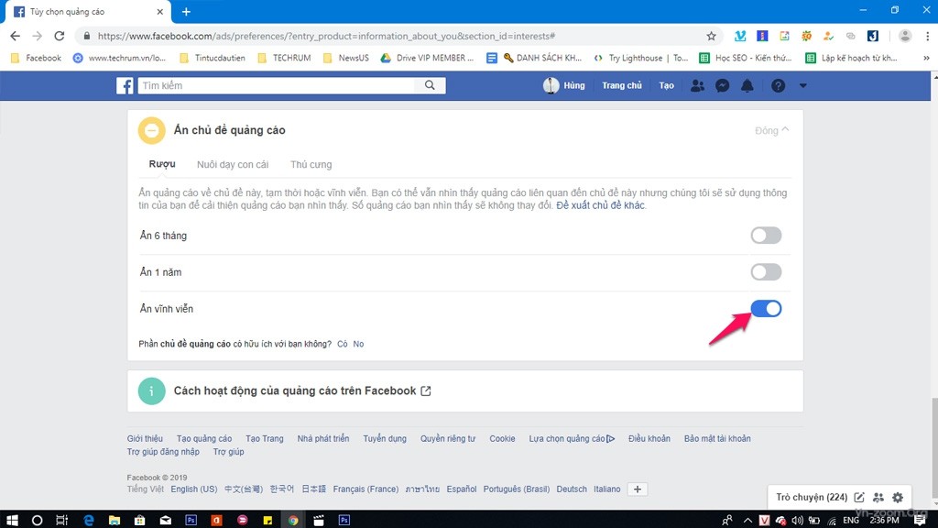Turn off the "Ẩn vĩnh viễn" toggle
Screen dimensions: 938x528
tap(766, 309)
